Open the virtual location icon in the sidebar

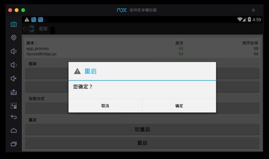pyautogui.click(x=14, y=38)
